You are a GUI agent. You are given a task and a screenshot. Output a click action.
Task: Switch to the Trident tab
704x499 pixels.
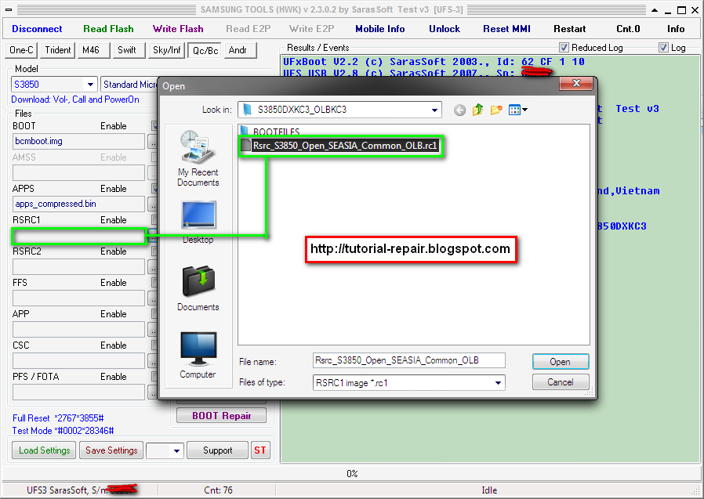pos(56,50)
